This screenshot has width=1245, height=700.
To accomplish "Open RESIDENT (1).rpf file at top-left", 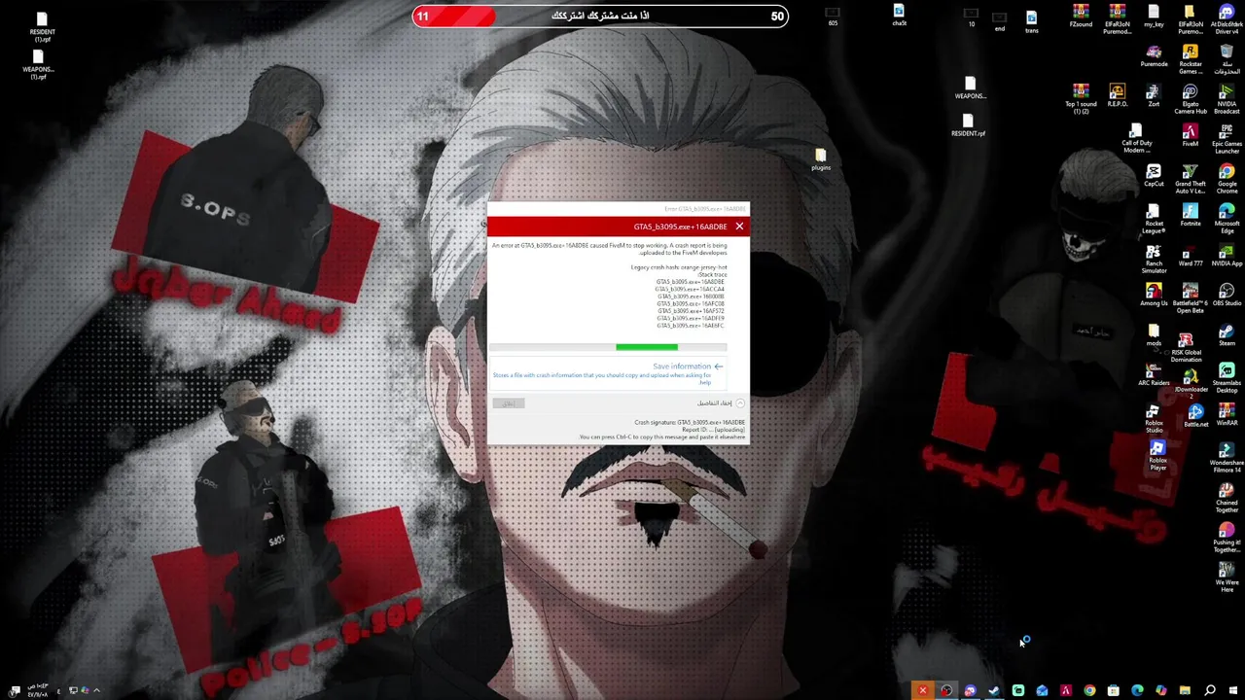I will [42, 27].
